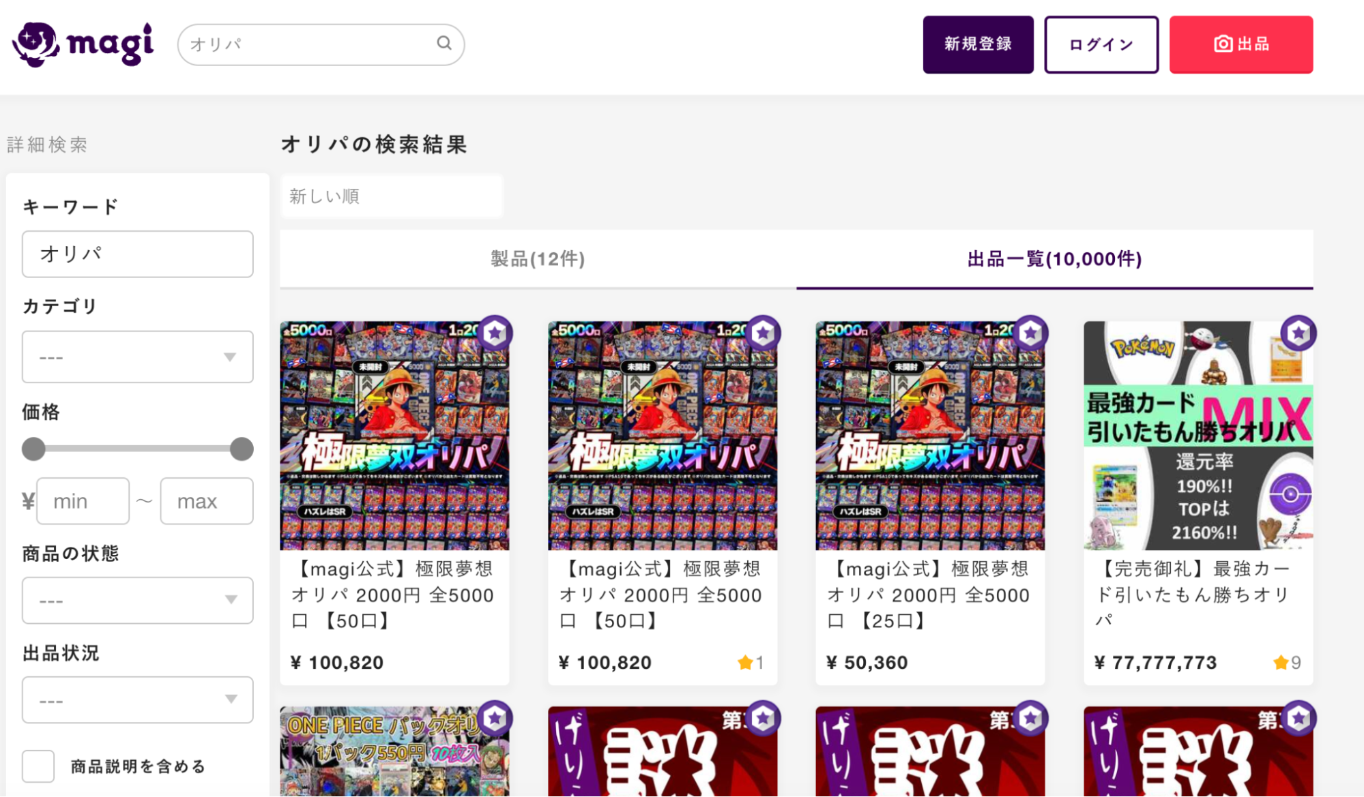The width and height of the screenshot is (1364, 797).
Task: Click star badge on 最強カード MIX listing
Action: coord(1298,333)
